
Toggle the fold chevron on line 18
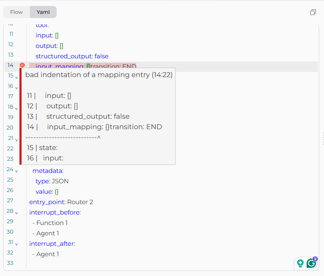point(16,108)
